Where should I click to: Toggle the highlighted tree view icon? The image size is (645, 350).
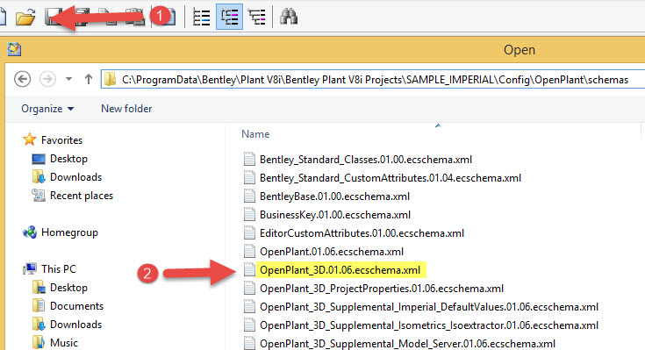[x=229, y=17]
